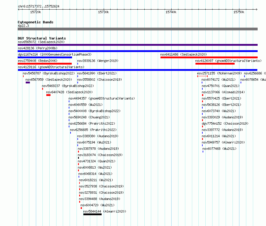This screenshot has width=266, height=226.
Task: Click nsv3397772 (Audano2019) label
Action: [222, 130]
